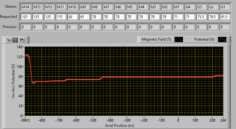This screenshot has width=236, height=129.
Task: Edit Requested value 78.5 under G2
Action: [213, 17]
